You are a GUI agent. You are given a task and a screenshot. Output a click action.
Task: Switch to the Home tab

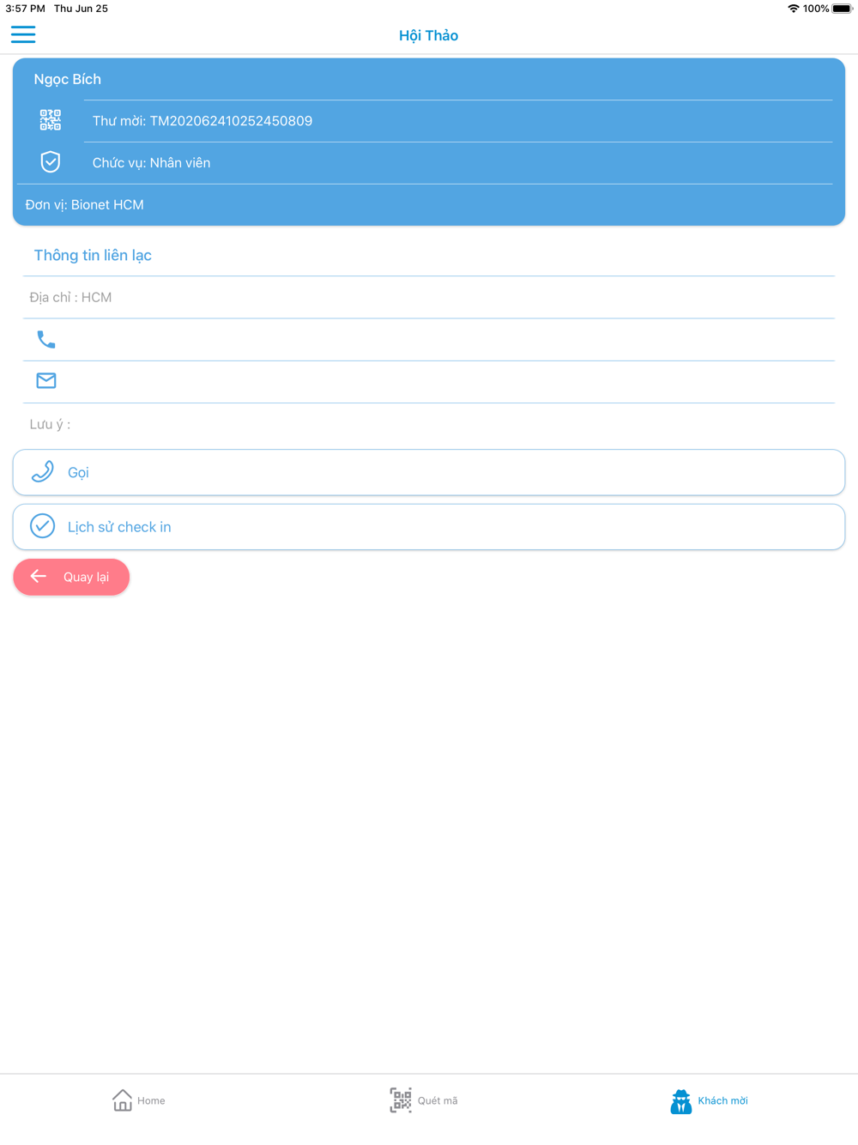click(x=139, y=1100)
